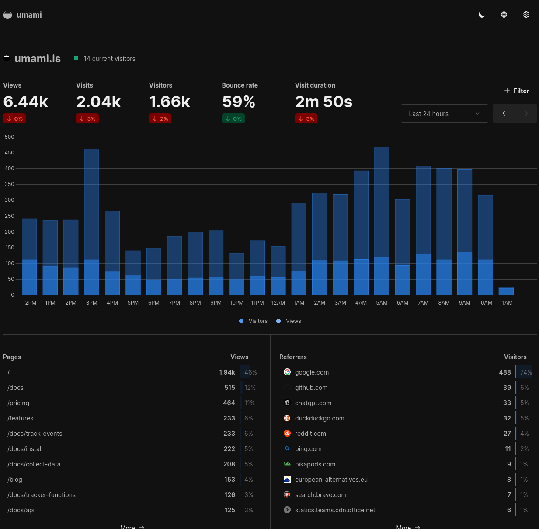The height and width of the screenshot is (529, 539).
Task: Open the Last 24 hours date range dropdown
Action: 445,113
